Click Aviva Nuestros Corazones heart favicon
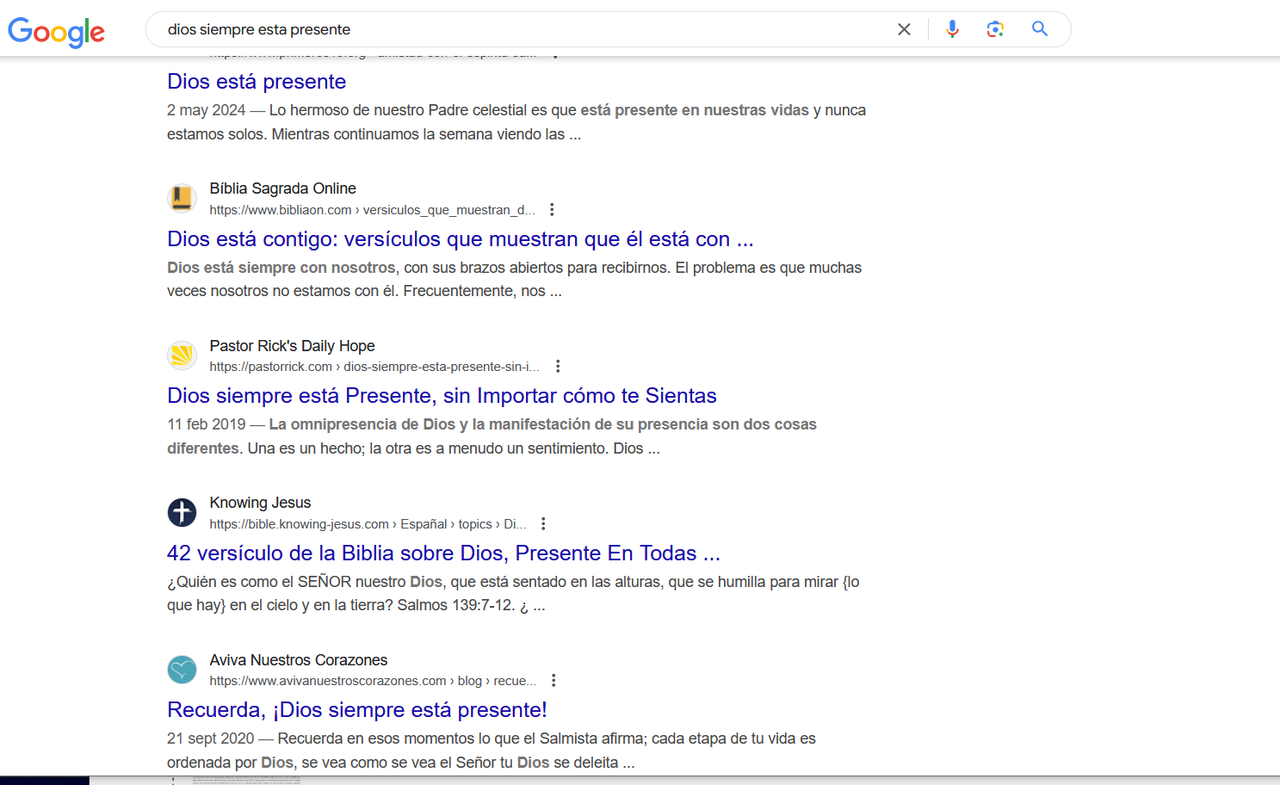 (182, 670)
